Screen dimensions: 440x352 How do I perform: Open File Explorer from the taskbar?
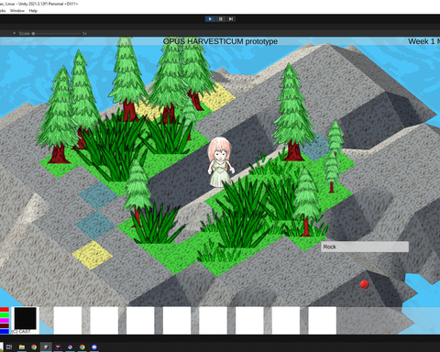click(22, 346)
